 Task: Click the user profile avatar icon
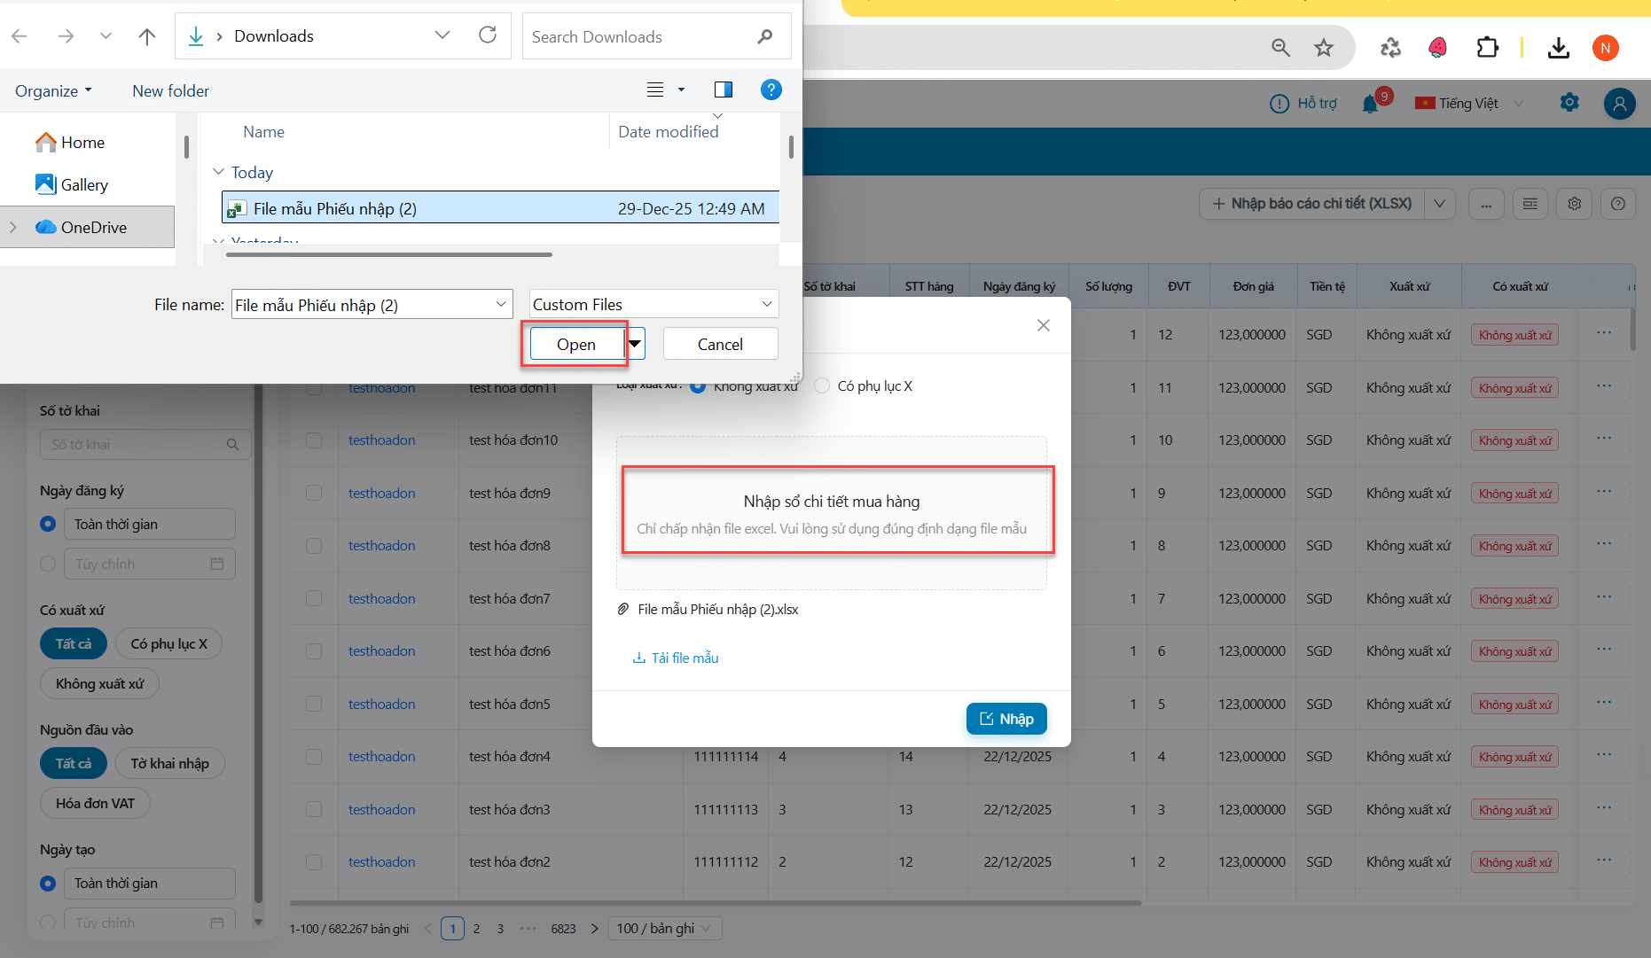pyautogui.click(x=1619, y=104)
